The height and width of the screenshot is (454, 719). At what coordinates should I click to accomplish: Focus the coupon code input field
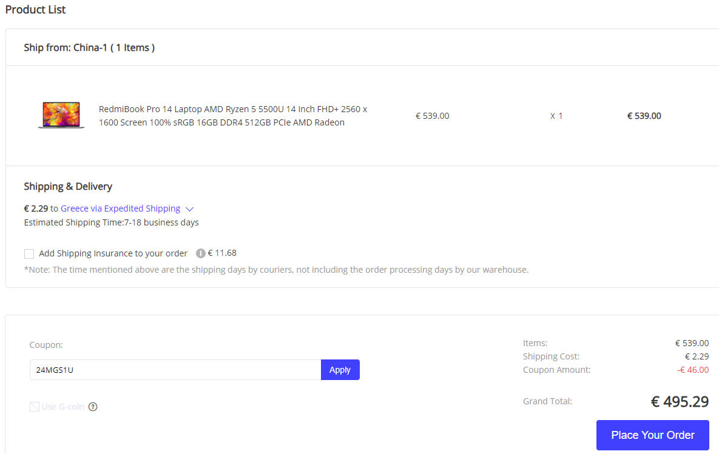tap(175, 370)
